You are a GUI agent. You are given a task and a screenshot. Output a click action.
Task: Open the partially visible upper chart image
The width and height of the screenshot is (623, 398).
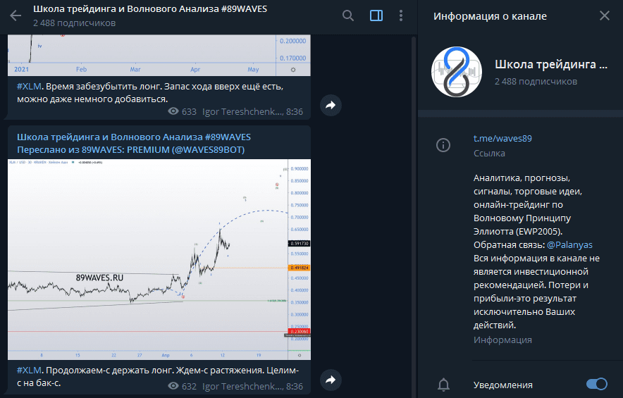click(x=159, y=55)
